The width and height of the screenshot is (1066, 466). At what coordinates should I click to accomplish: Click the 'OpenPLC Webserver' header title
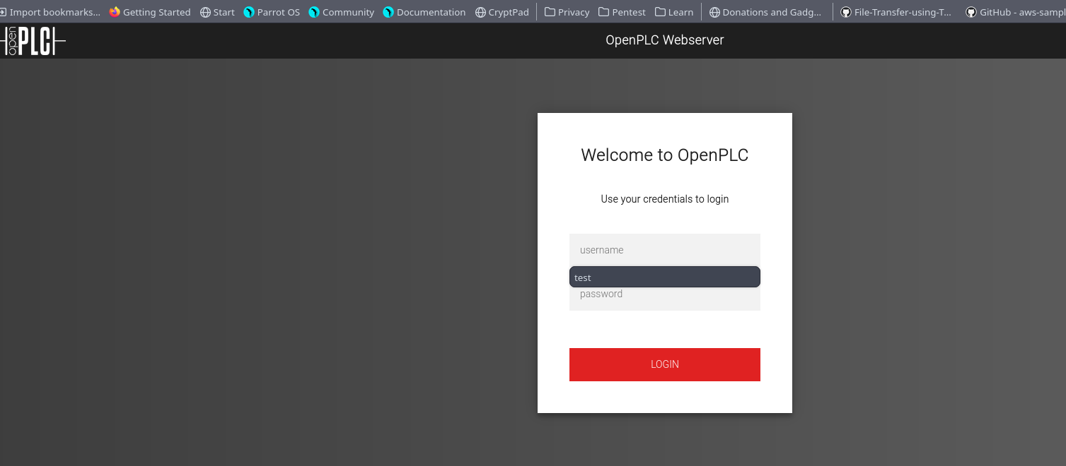point(665,40)
